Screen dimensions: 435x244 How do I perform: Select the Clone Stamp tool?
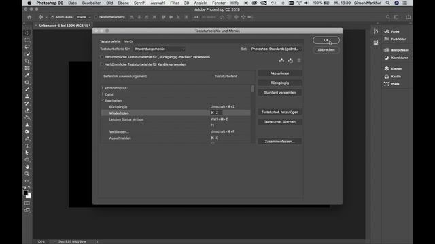[27, 96]
